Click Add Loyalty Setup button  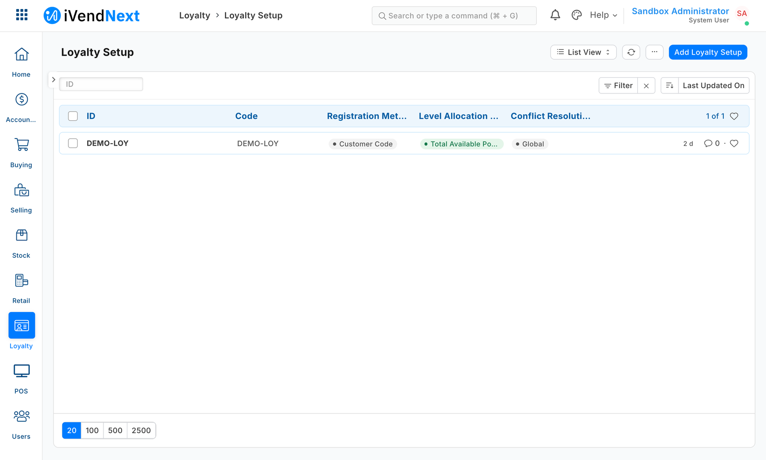pyautogui.click(x=708, y=52)
